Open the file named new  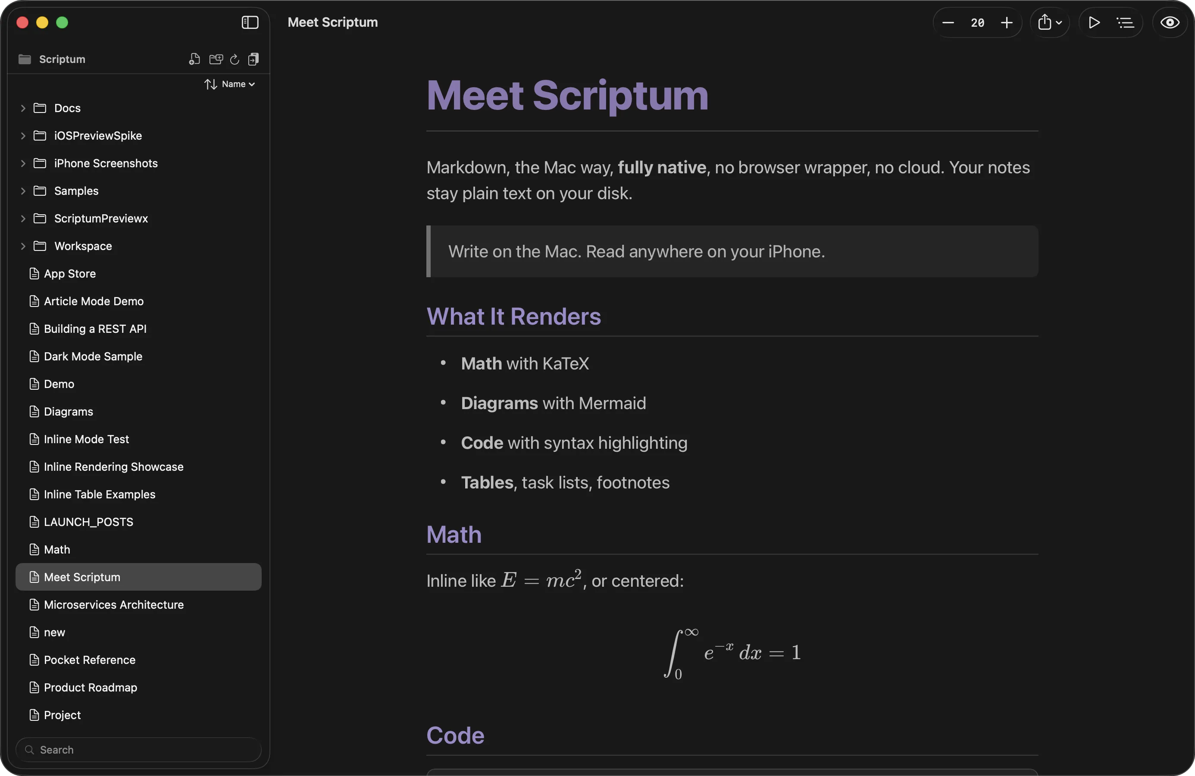point(138,632)
